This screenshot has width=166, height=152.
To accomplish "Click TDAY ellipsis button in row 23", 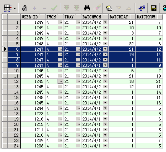I will 78,140.
